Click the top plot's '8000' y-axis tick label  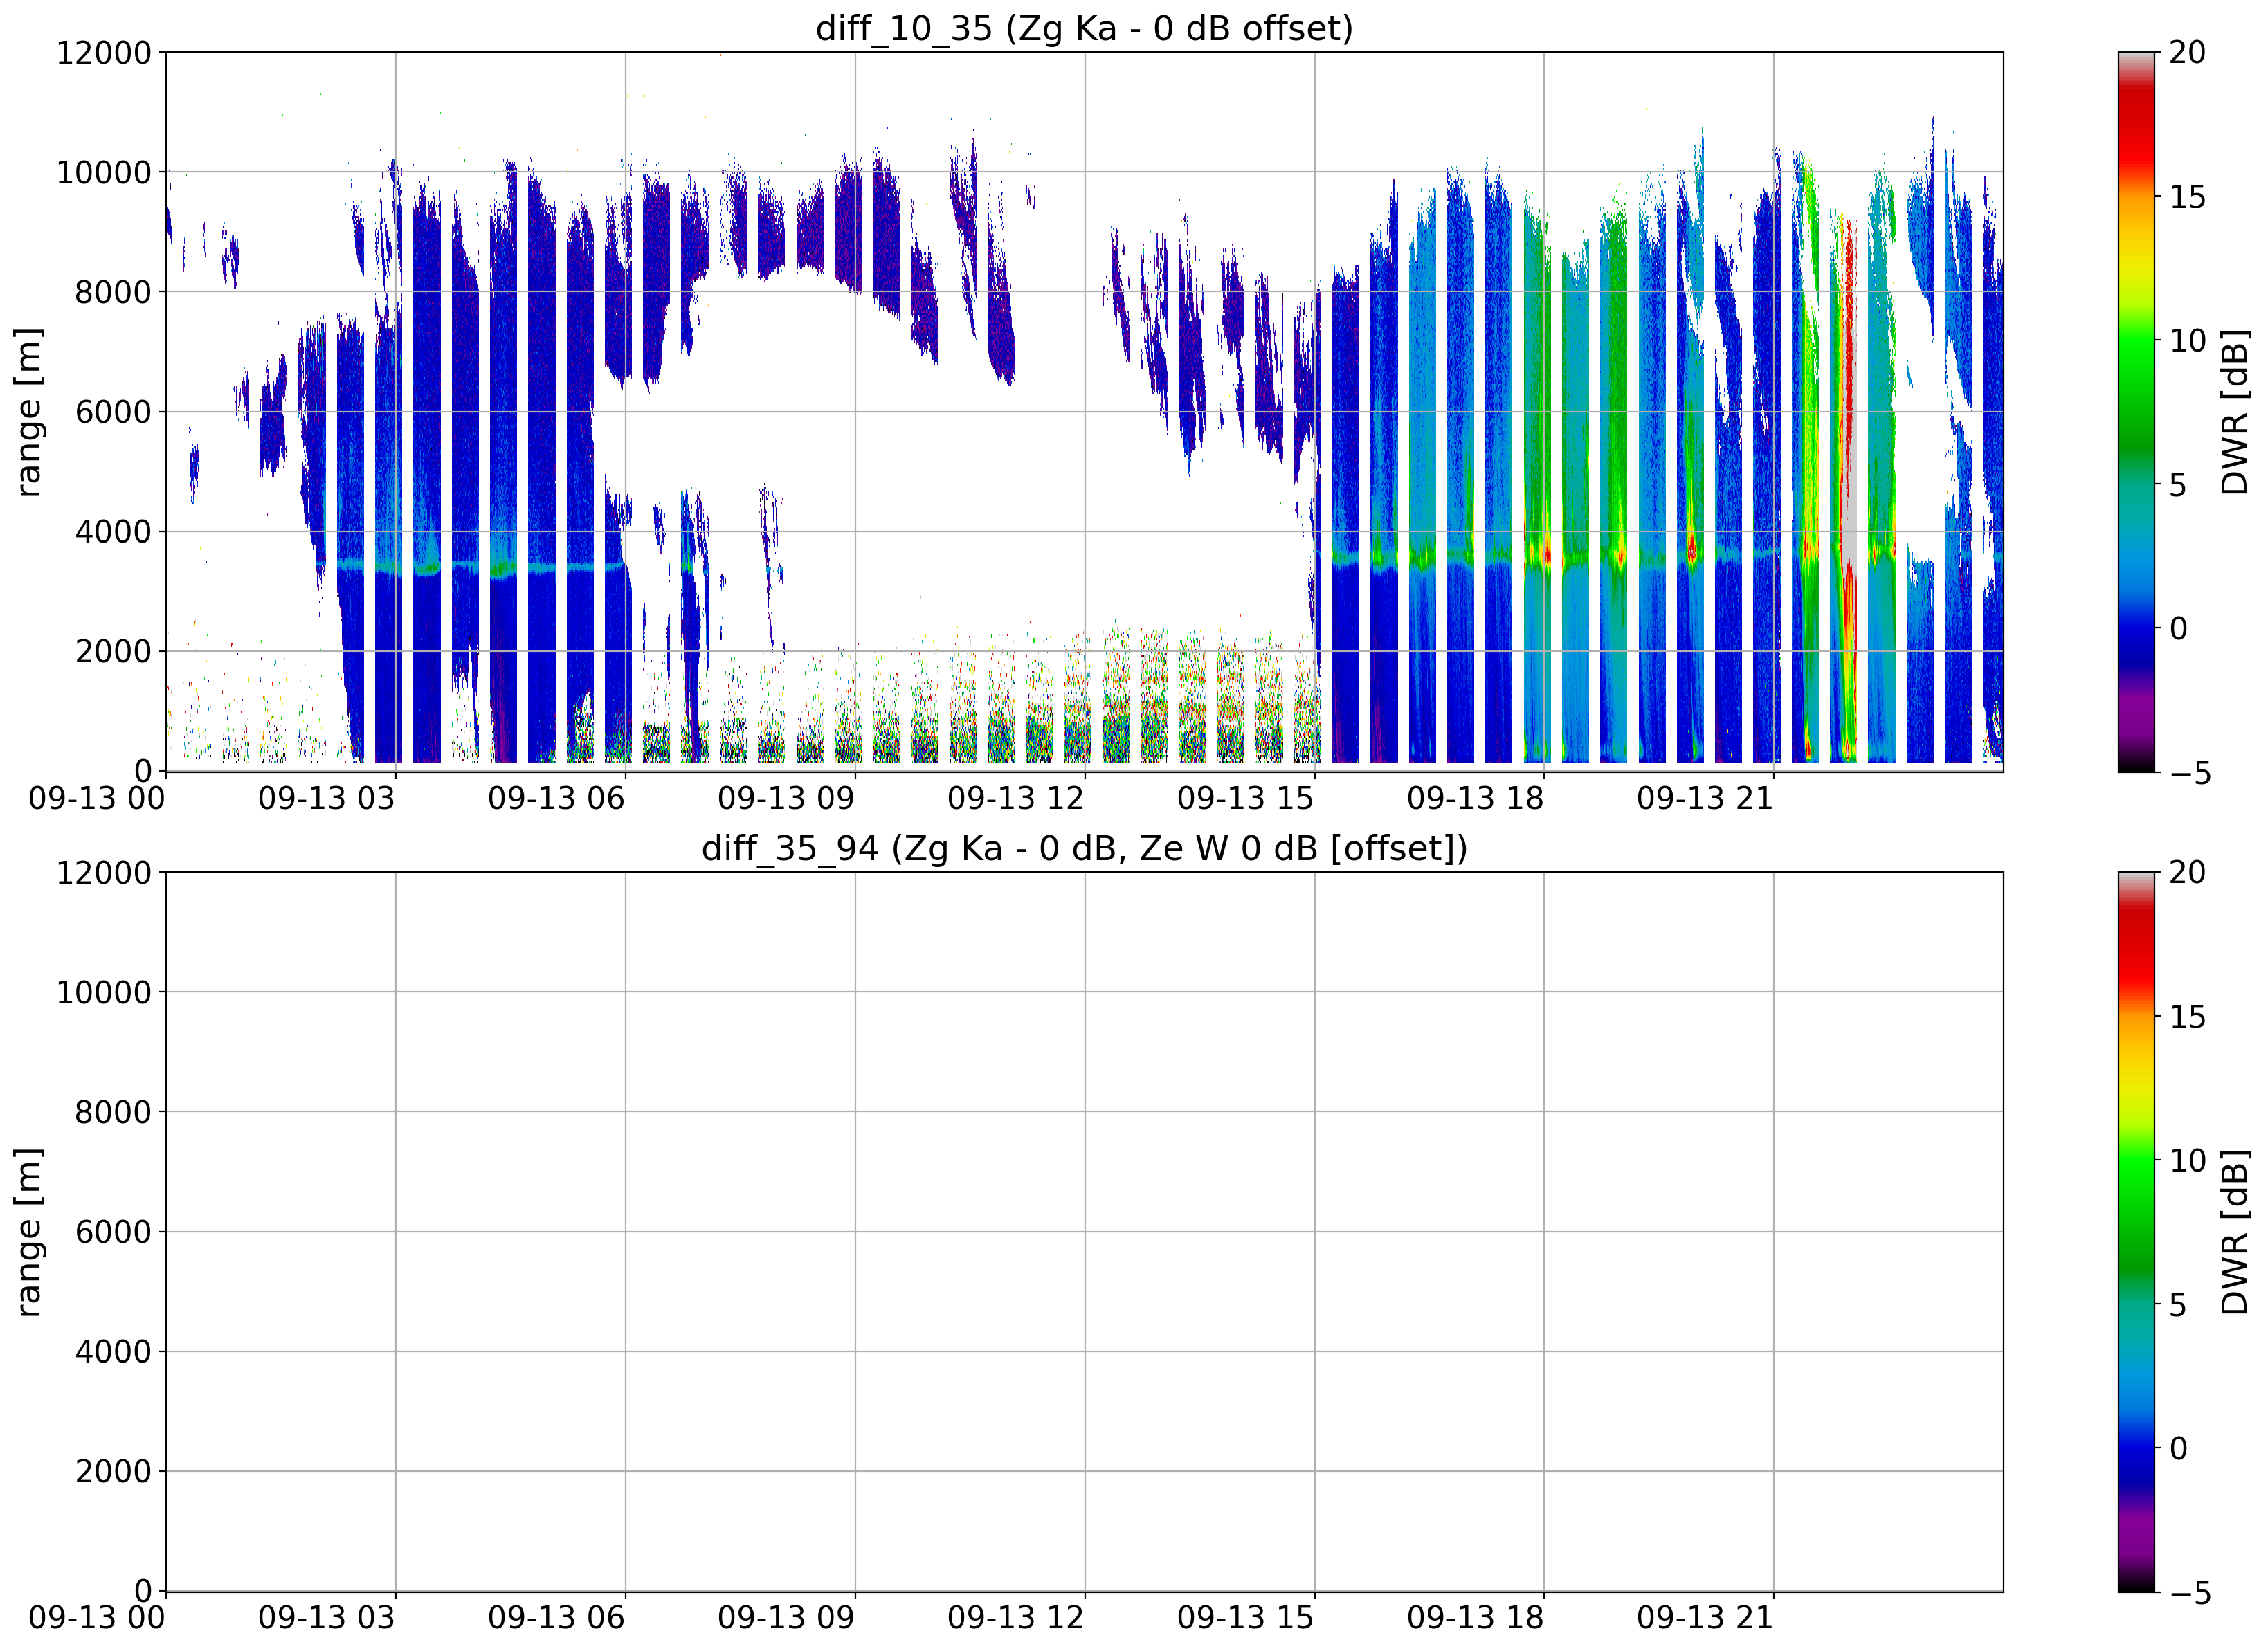pyautogui.click(x=113, y=292)
